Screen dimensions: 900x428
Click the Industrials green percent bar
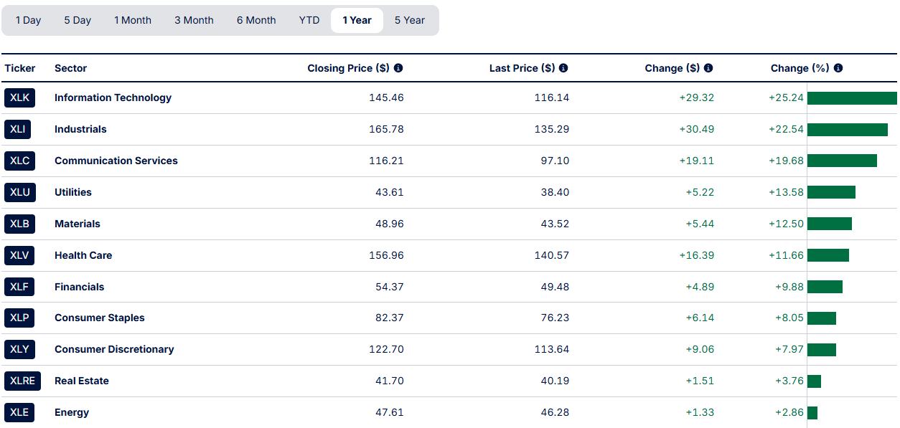pyautogui.click(x=847, y=130)
